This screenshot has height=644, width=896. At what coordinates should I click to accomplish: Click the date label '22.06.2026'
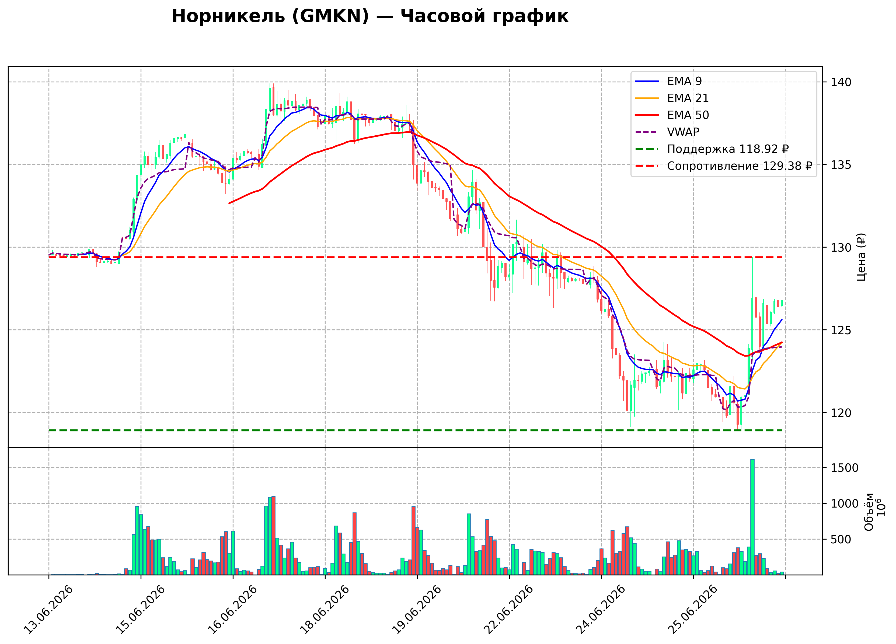[x=509, y=610]
